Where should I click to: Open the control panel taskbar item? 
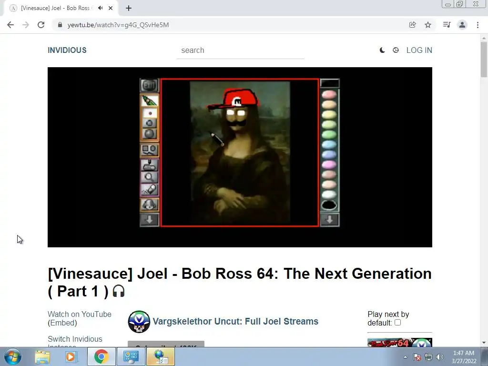pos(131,356)
